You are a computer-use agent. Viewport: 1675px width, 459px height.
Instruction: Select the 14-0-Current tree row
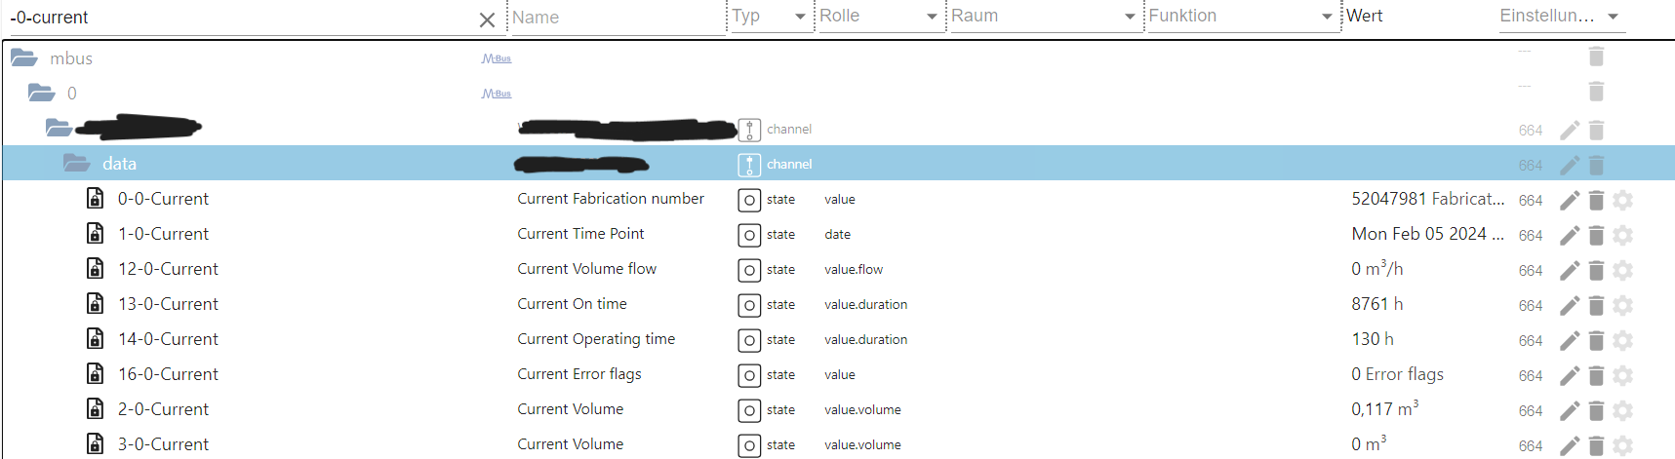[838, 339]
